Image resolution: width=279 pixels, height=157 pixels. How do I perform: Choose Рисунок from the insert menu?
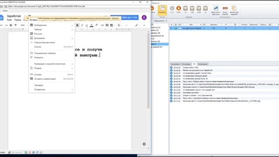coord(51,34)
